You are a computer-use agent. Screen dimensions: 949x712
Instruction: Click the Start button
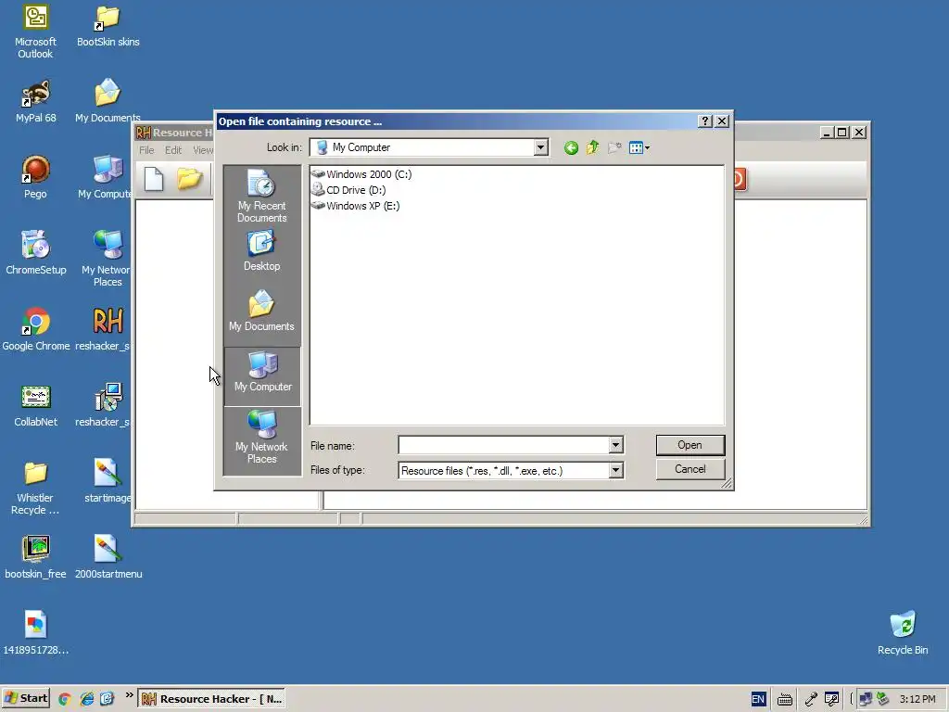(x=25, y=698)
